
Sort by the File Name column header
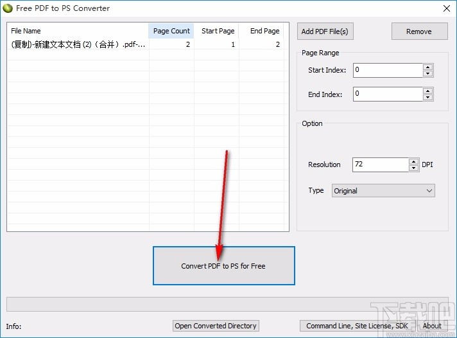[78, 31]
